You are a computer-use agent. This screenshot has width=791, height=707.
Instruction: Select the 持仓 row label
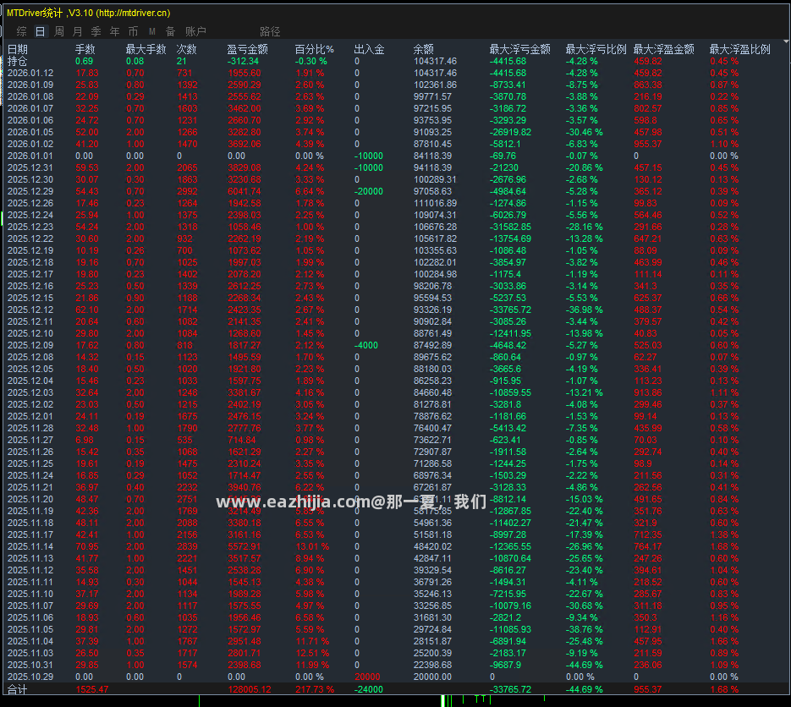point(18,61)
